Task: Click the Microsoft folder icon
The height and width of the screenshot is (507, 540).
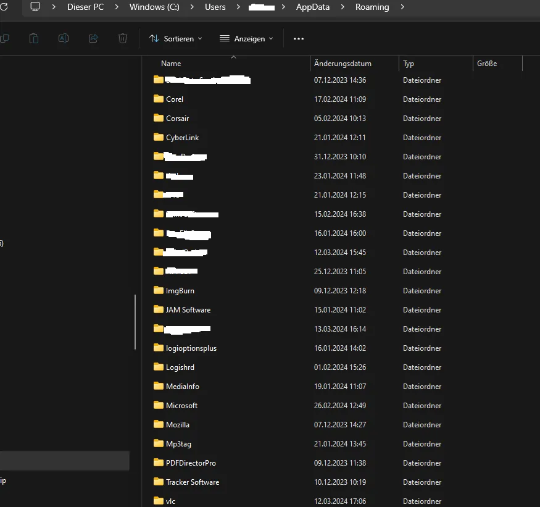Action: click(159, 405)
